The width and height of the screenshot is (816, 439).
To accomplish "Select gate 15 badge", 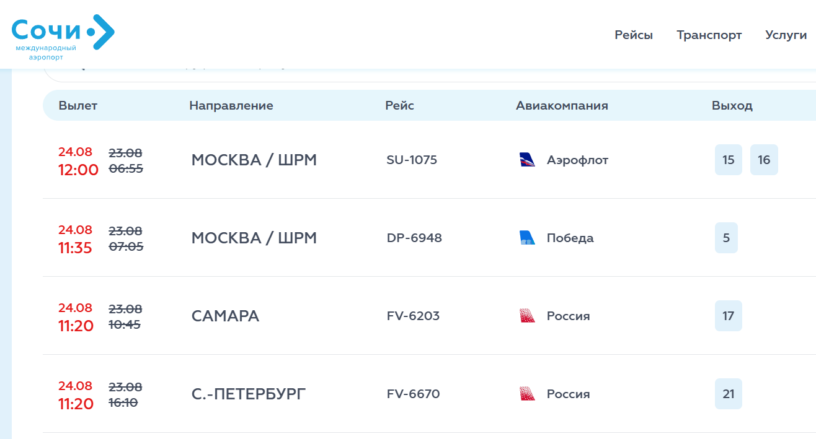I will (x=729, y=160).
